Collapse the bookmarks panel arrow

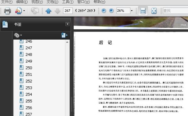point(67,24)
